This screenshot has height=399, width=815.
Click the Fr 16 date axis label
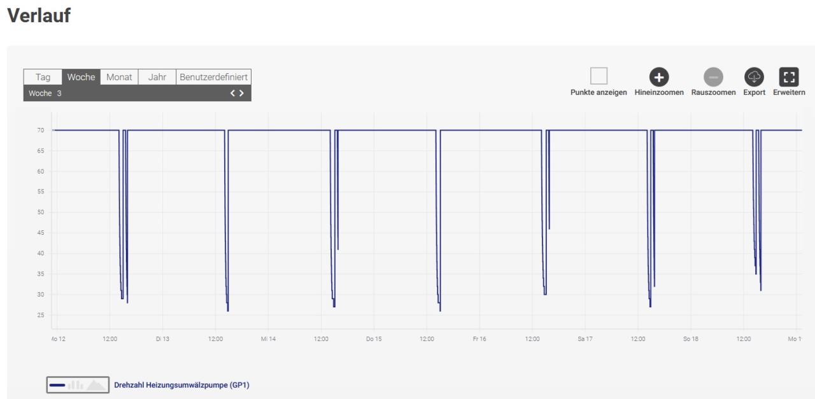[x=479, y=339]
